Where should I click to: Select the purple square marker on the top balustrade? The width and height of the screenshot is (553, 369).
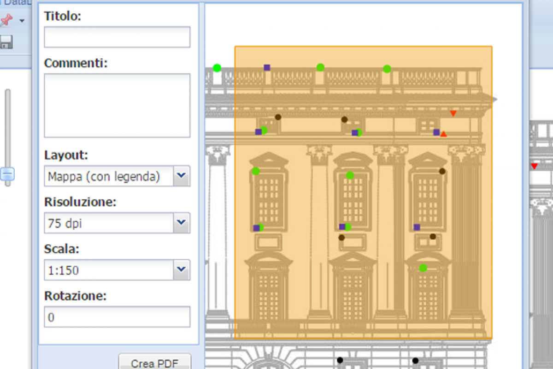(x=267, y=67)
